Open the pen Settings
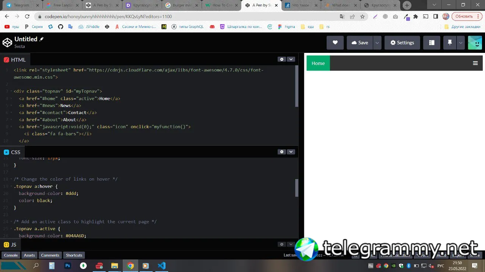Viewport: 485px width, 272px height. 402,43
